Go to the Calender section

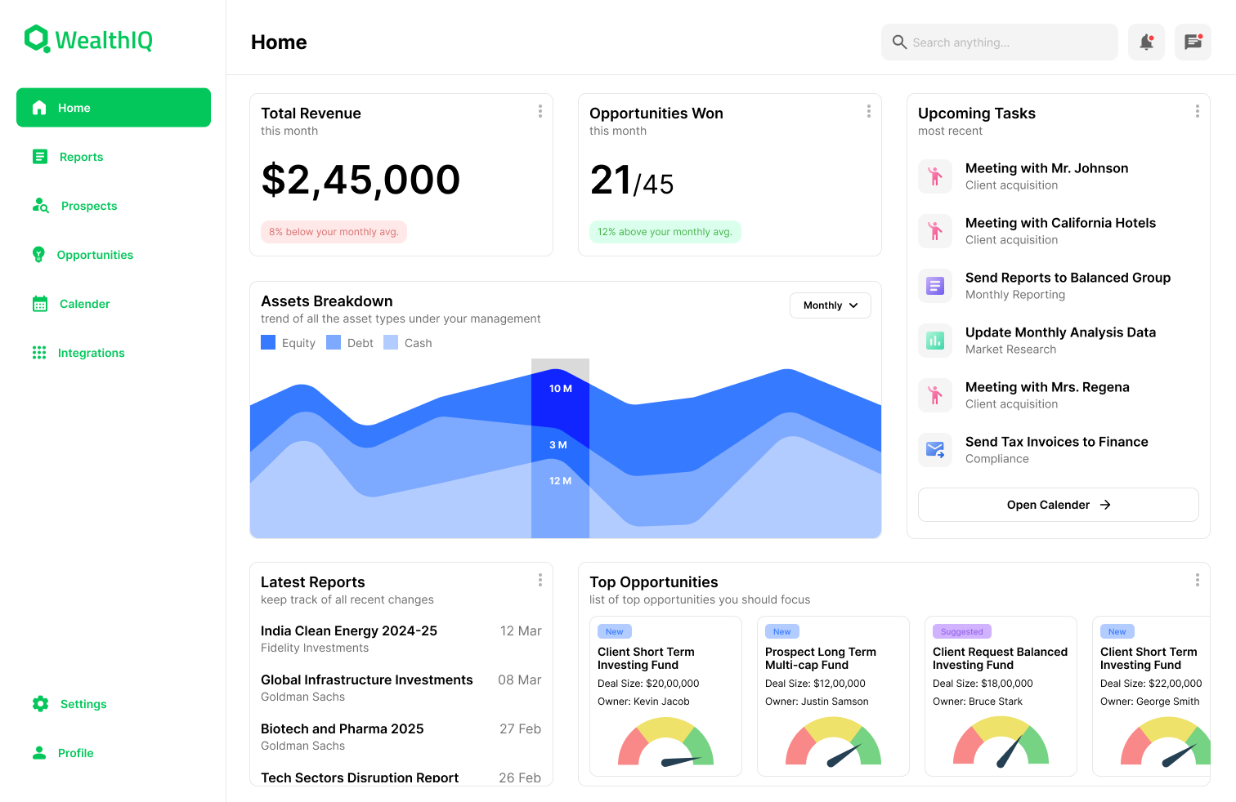point(83,303)
